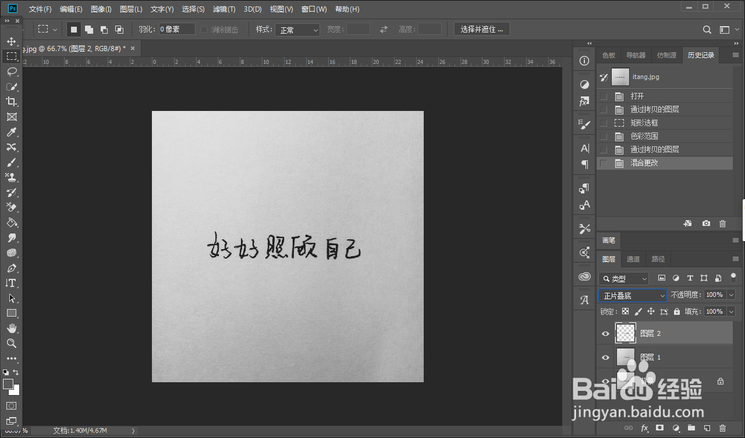Select the Eraser tool
This screenshot has width=745, height=438.
point(11,207)
